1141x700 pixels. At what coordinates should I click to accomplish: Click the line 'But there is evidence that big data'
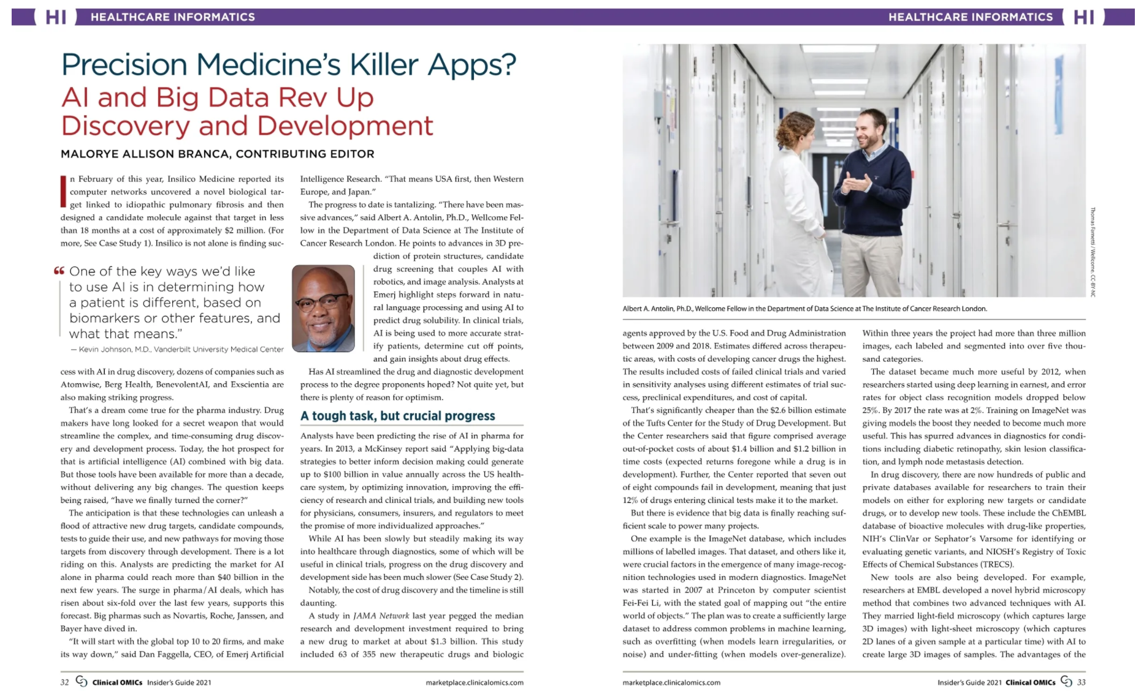738,513
